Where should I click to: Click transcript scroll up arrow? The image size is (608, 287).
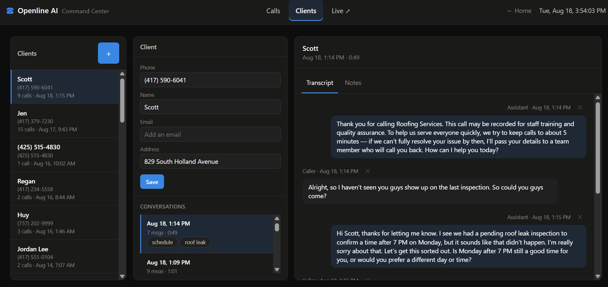pyautogui.click(x=598, y=97)
